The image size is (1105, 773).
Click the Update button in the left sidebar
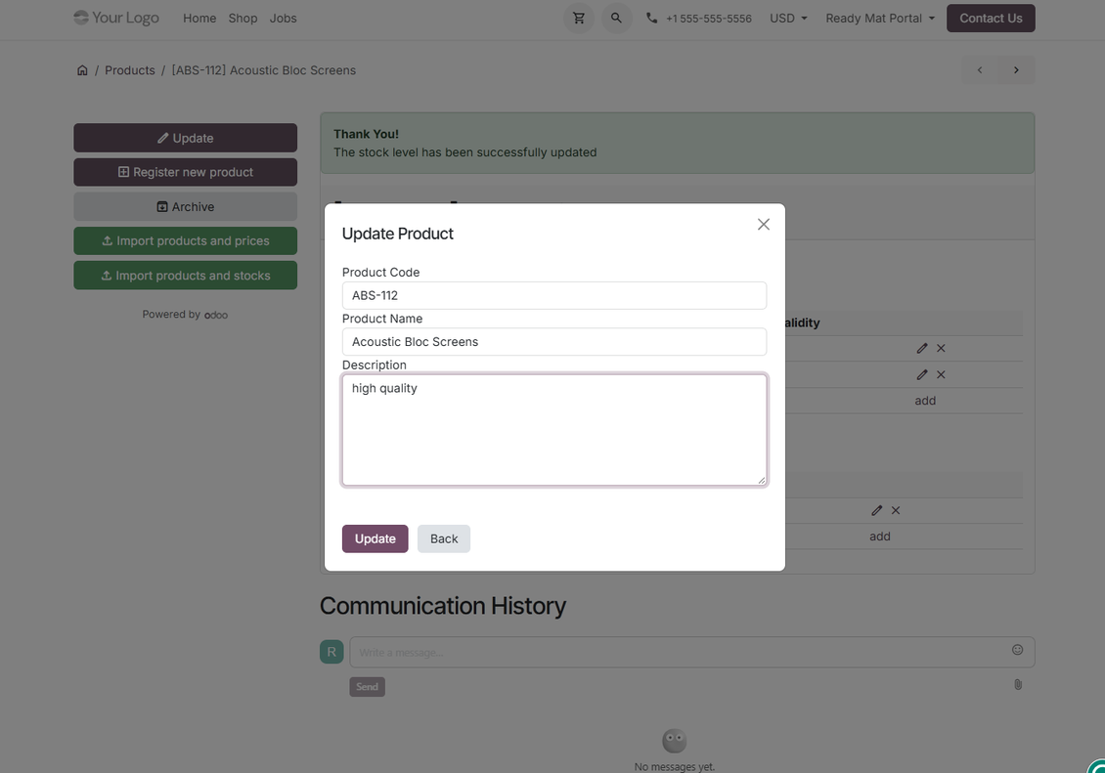186,138
